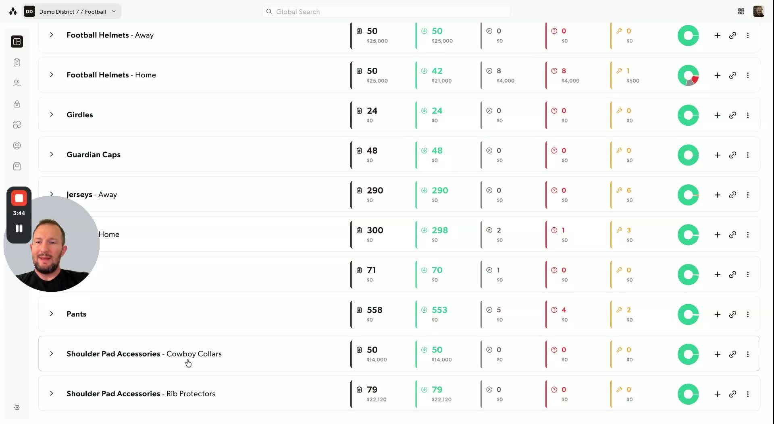Copy link for Cowboy Collars row
The height and width of the screenshot is (424, 774).
[x=733, y=354]
